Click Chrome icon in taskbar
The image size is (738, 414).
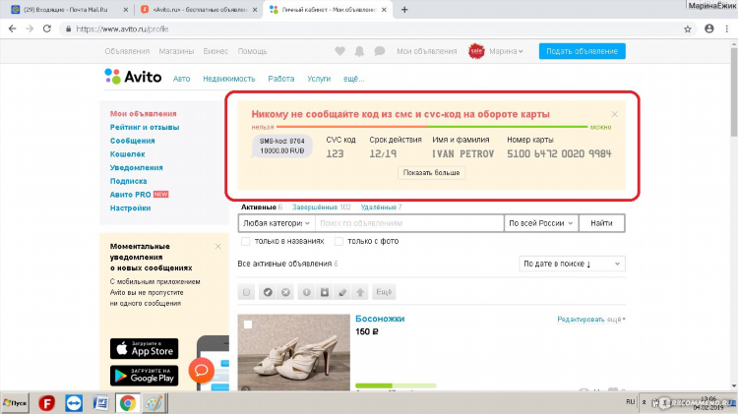click(128, 403)
